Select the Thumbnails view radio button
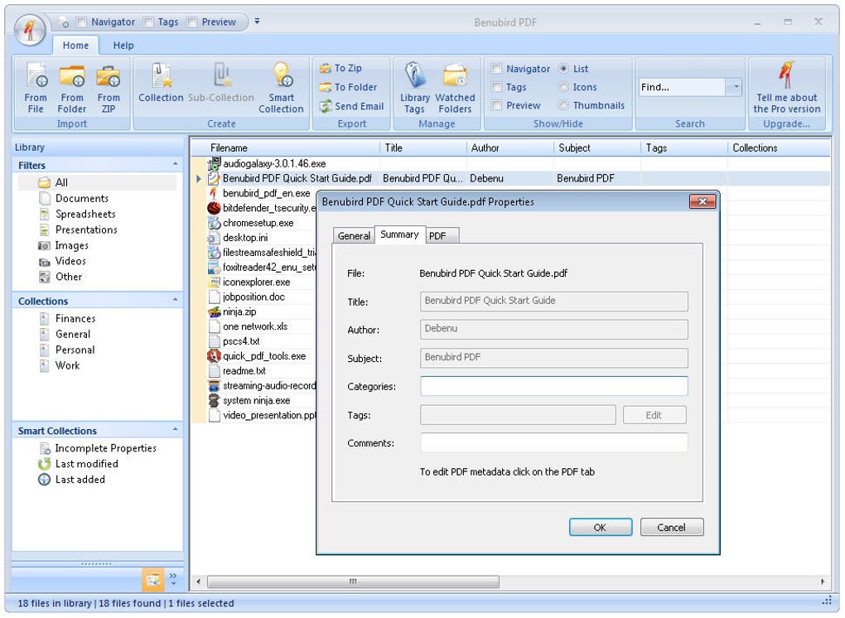Viewport: 845px width, 618px height. [x=563, y=105]
